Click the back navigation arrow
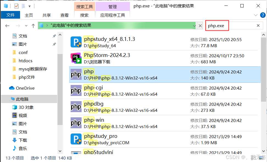Viewport: 267px width, 162px height. 7,26
